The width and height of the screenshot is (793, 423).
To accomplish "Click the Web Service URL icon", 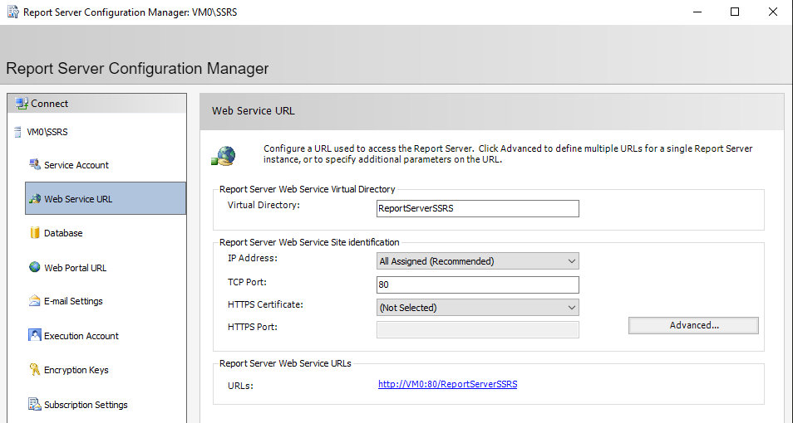I will click(34, 199).
